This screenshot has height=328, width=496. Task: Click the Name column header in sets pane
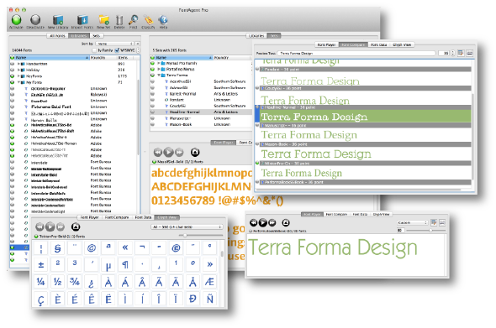click(182, 58)
